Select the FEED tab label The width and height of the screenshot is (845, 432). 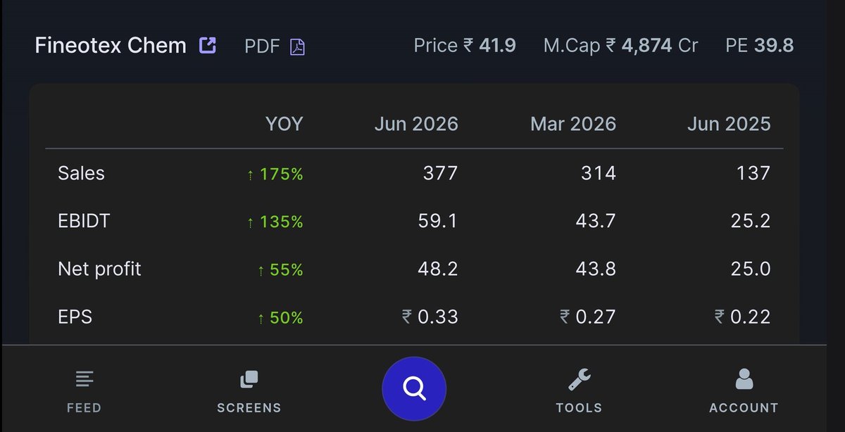[x=84, y=408]
